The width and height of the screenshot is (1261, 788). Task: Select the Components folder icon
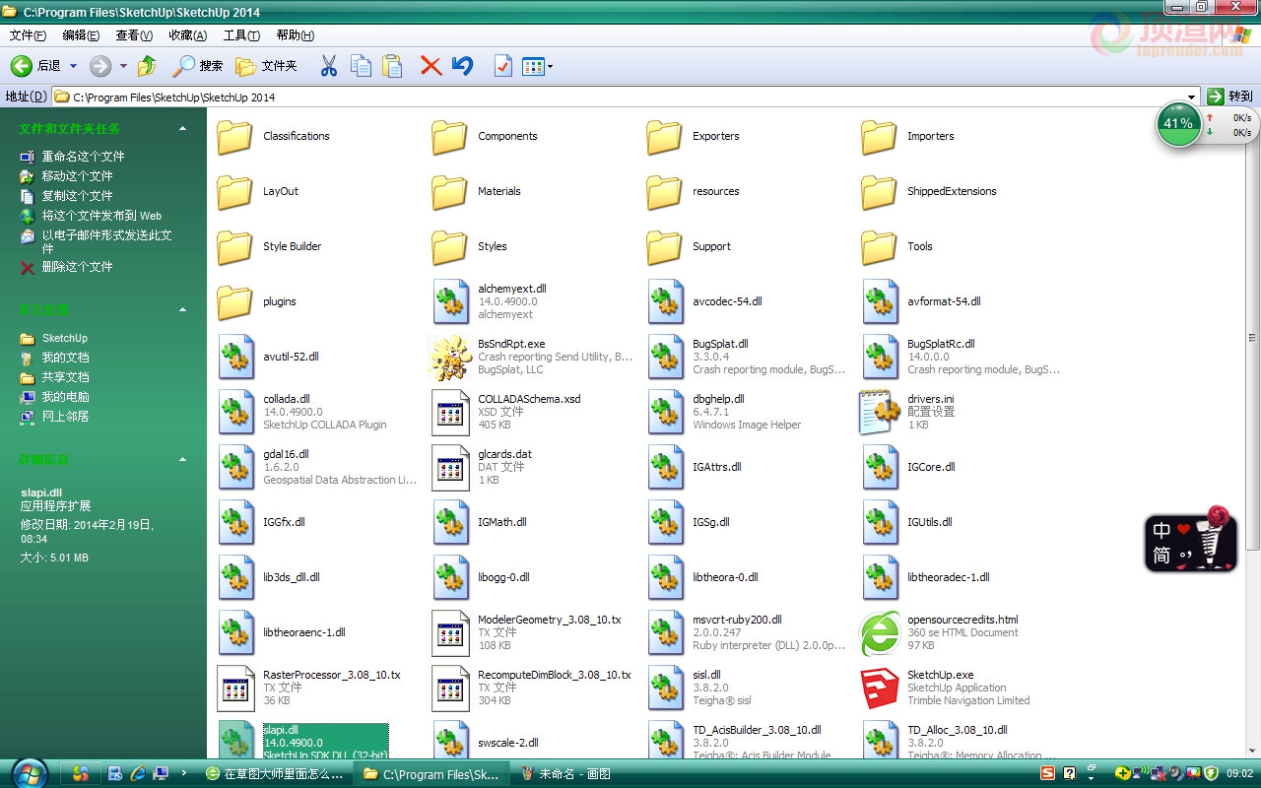(x=450, y=137)
